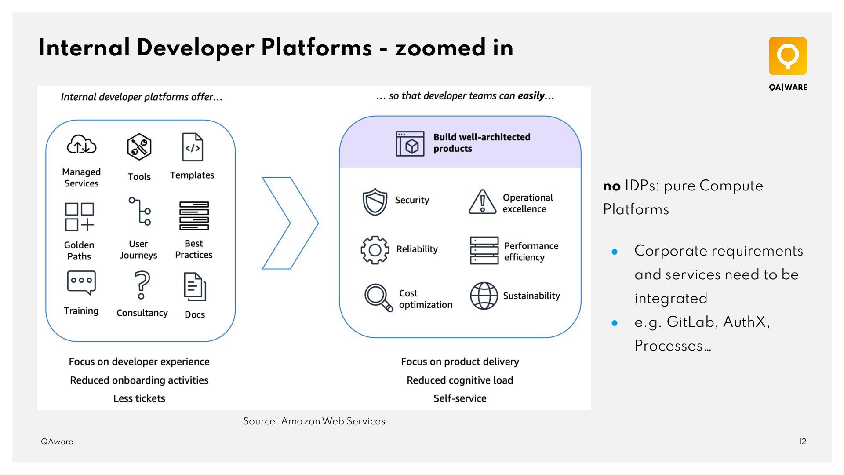This screenshot has height=475, width=844.
Task: Click the Tools wrench hexagon icon
Action: click(x=139, y=147)
